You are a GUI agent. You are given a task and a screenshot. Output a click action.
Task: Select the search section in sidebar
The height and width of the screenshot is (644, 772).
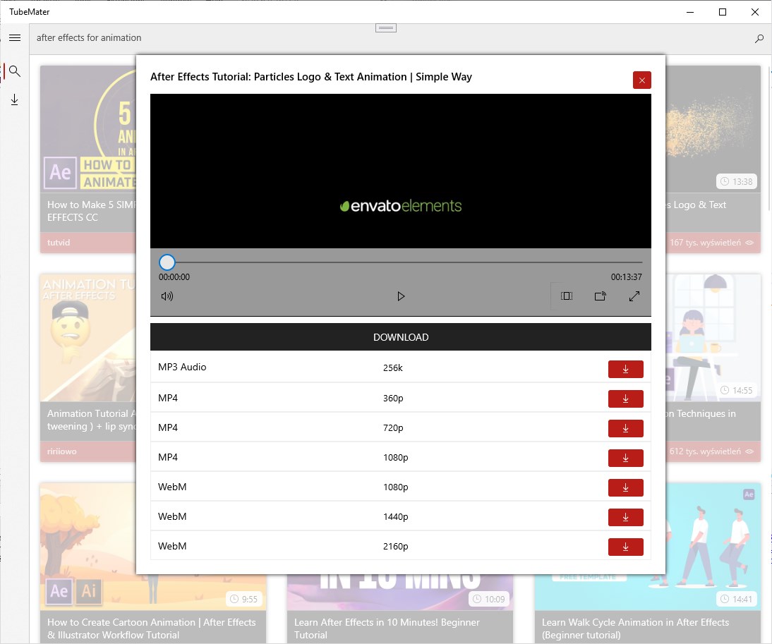click(x=15, y=71)
